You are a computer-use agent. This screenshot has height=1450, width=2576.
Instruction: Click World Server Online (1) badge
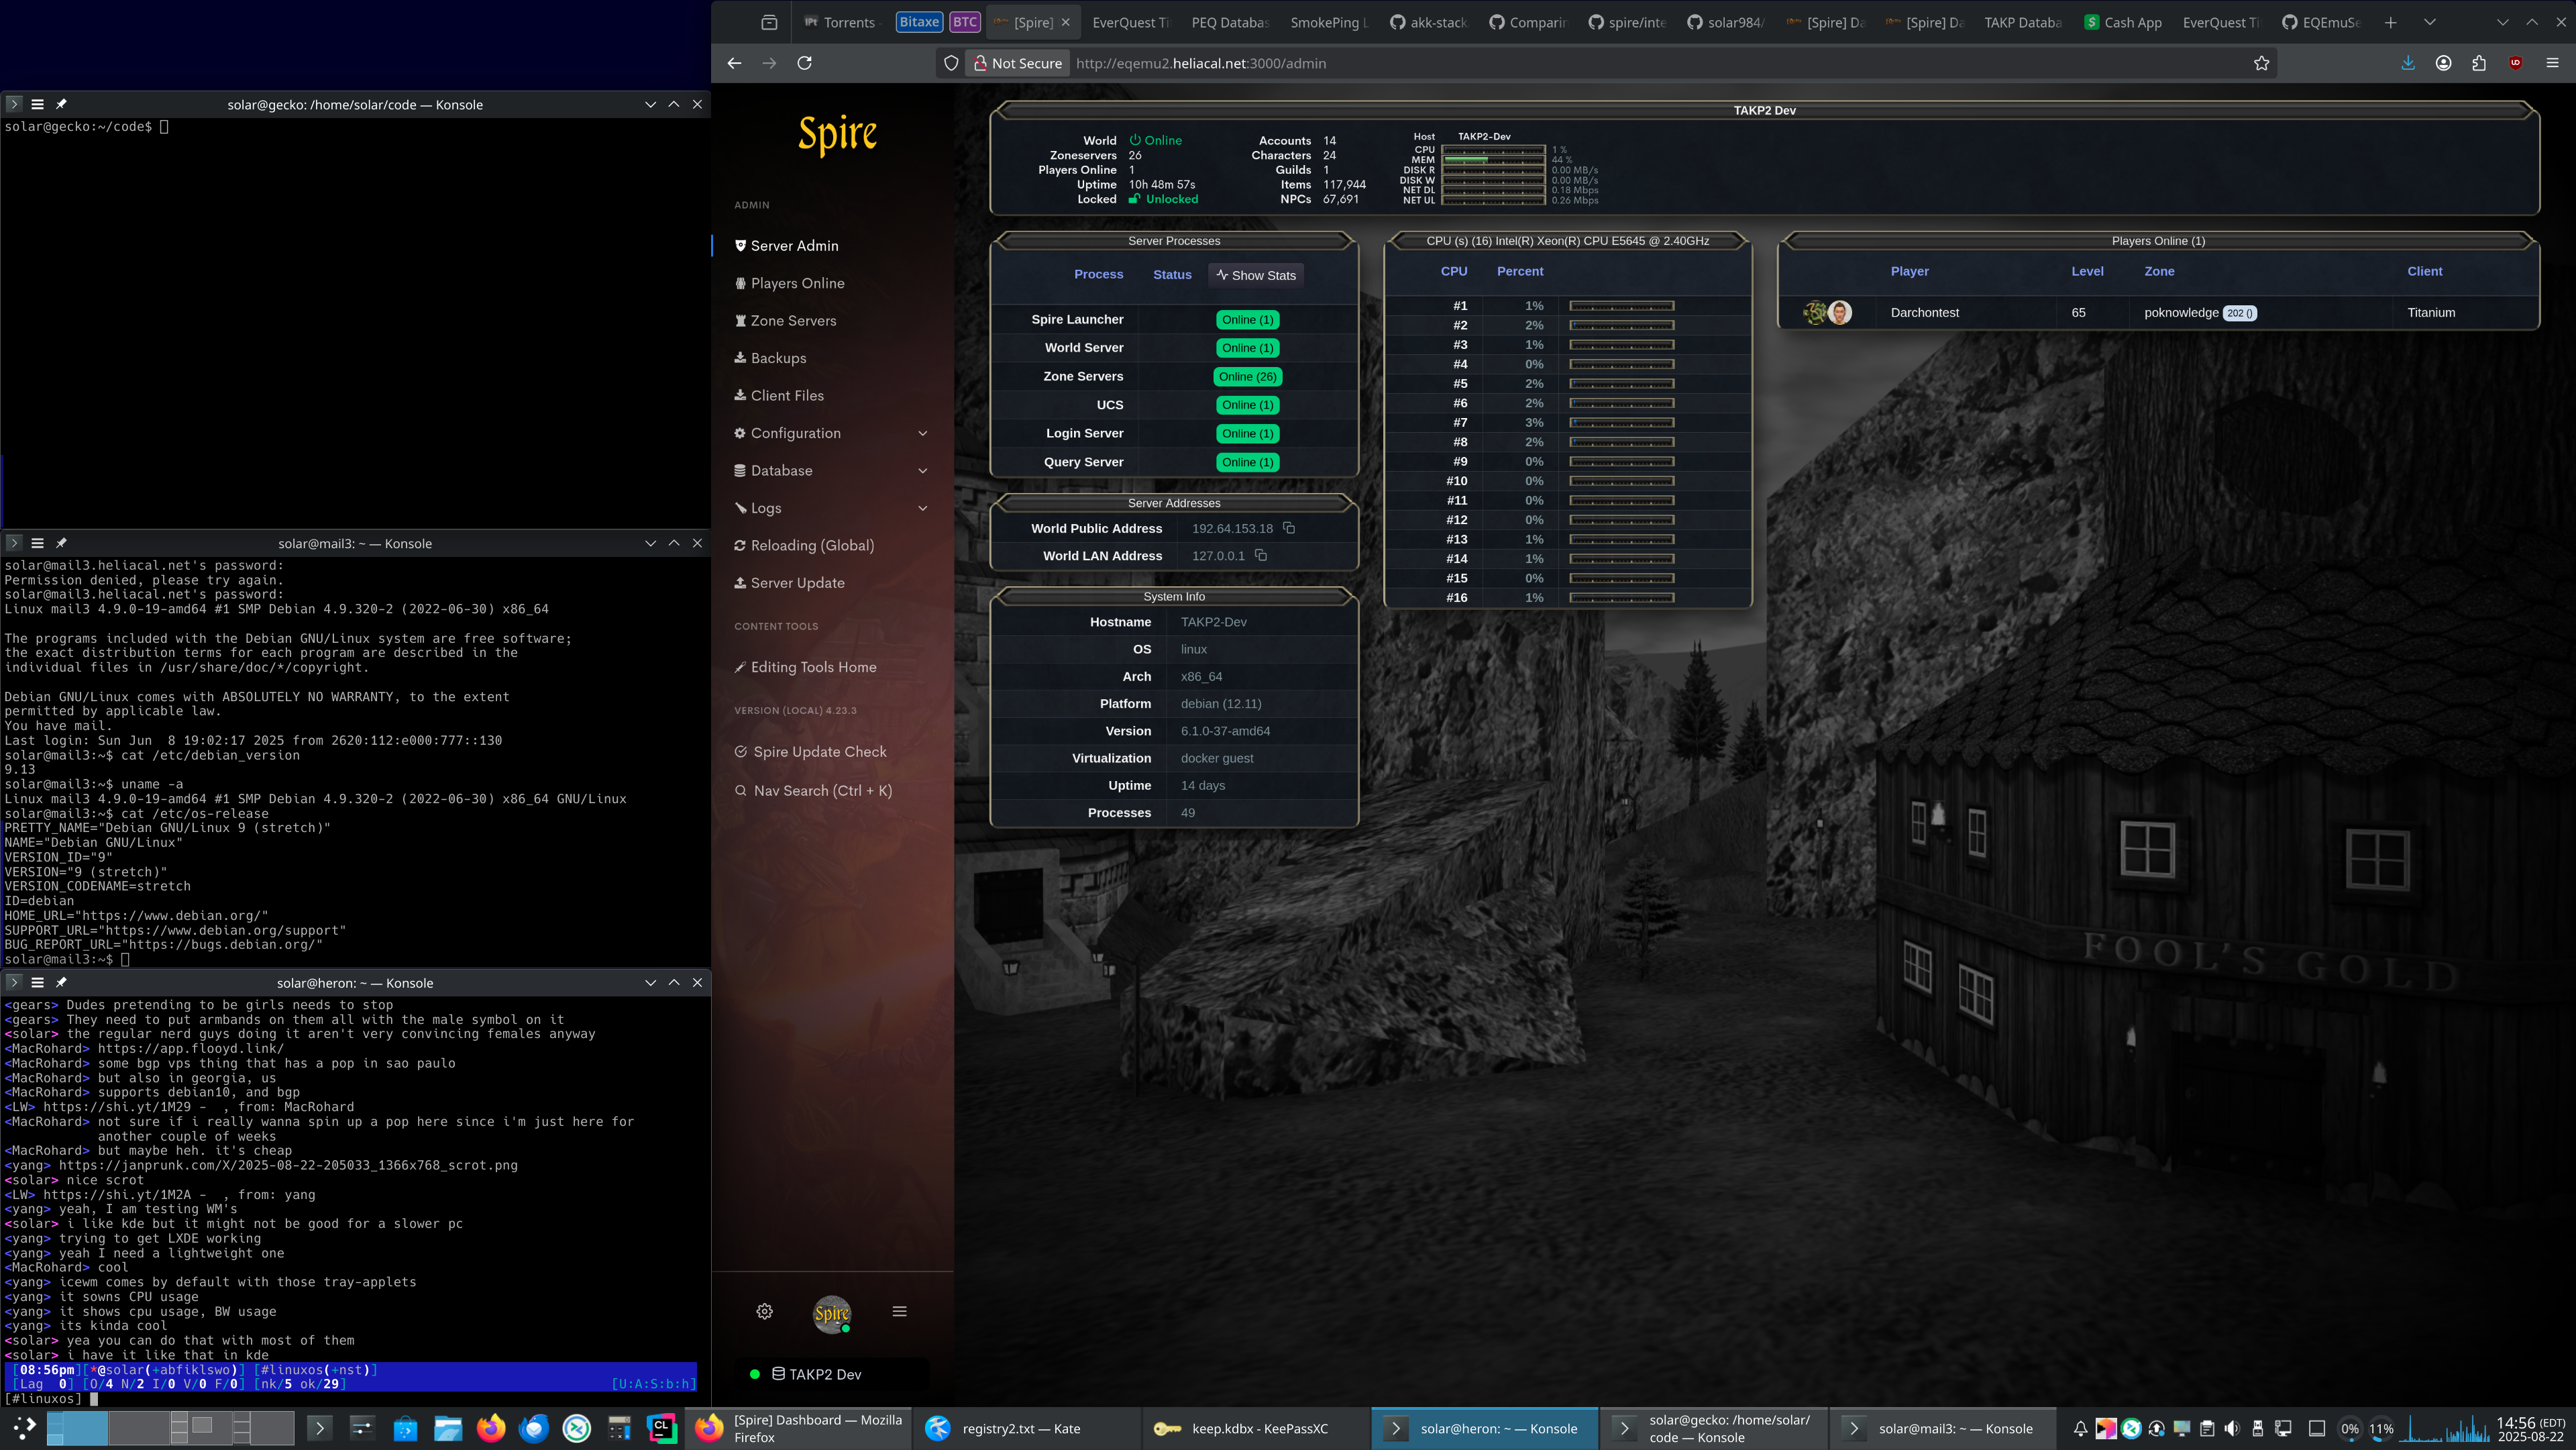(1247, 348)
